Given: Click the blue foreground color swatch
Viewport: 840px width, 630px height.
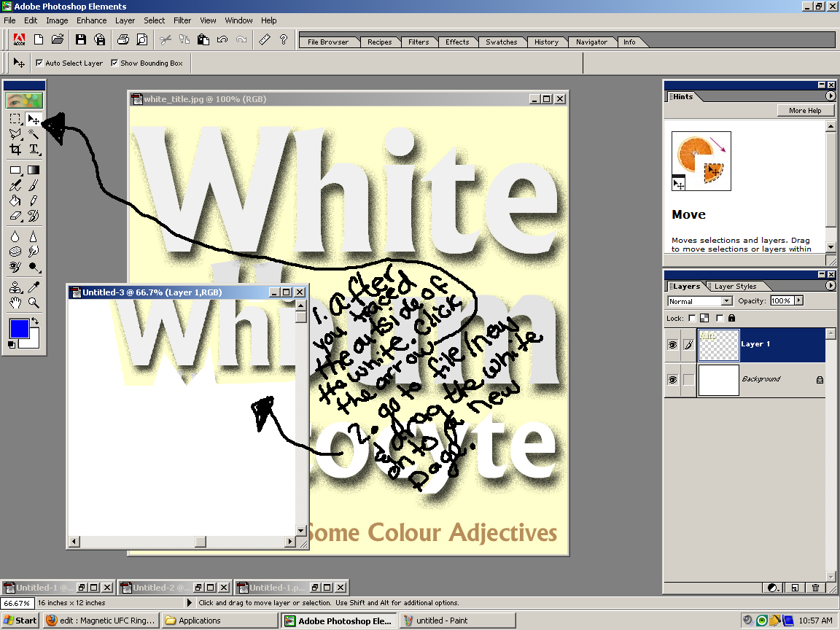Looking at the screenshot, I should tap(19, 328).
